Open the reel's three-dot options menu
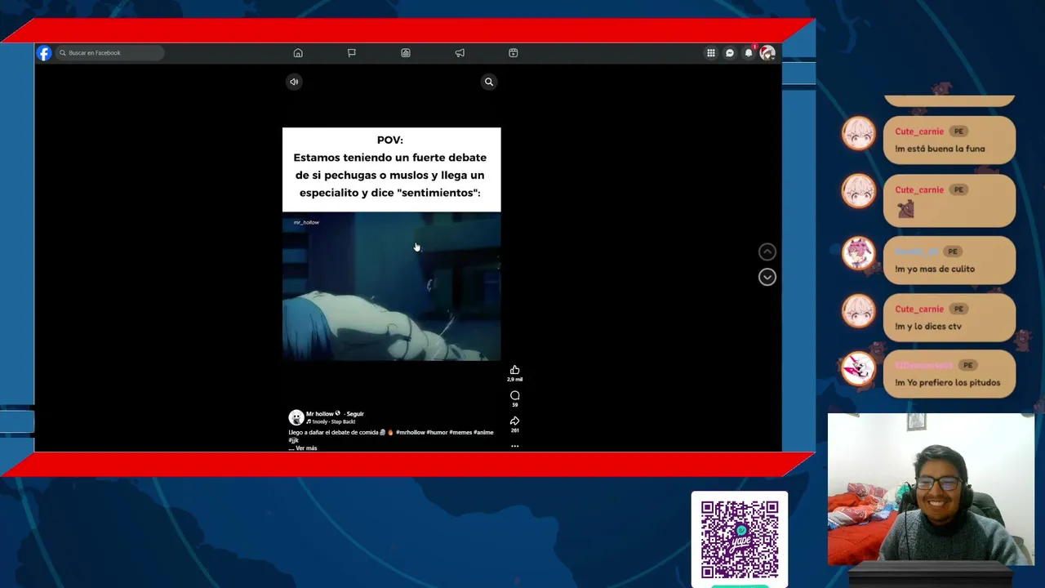The width and height of the screenshot is (1045, 588). [x=514, y=447]
